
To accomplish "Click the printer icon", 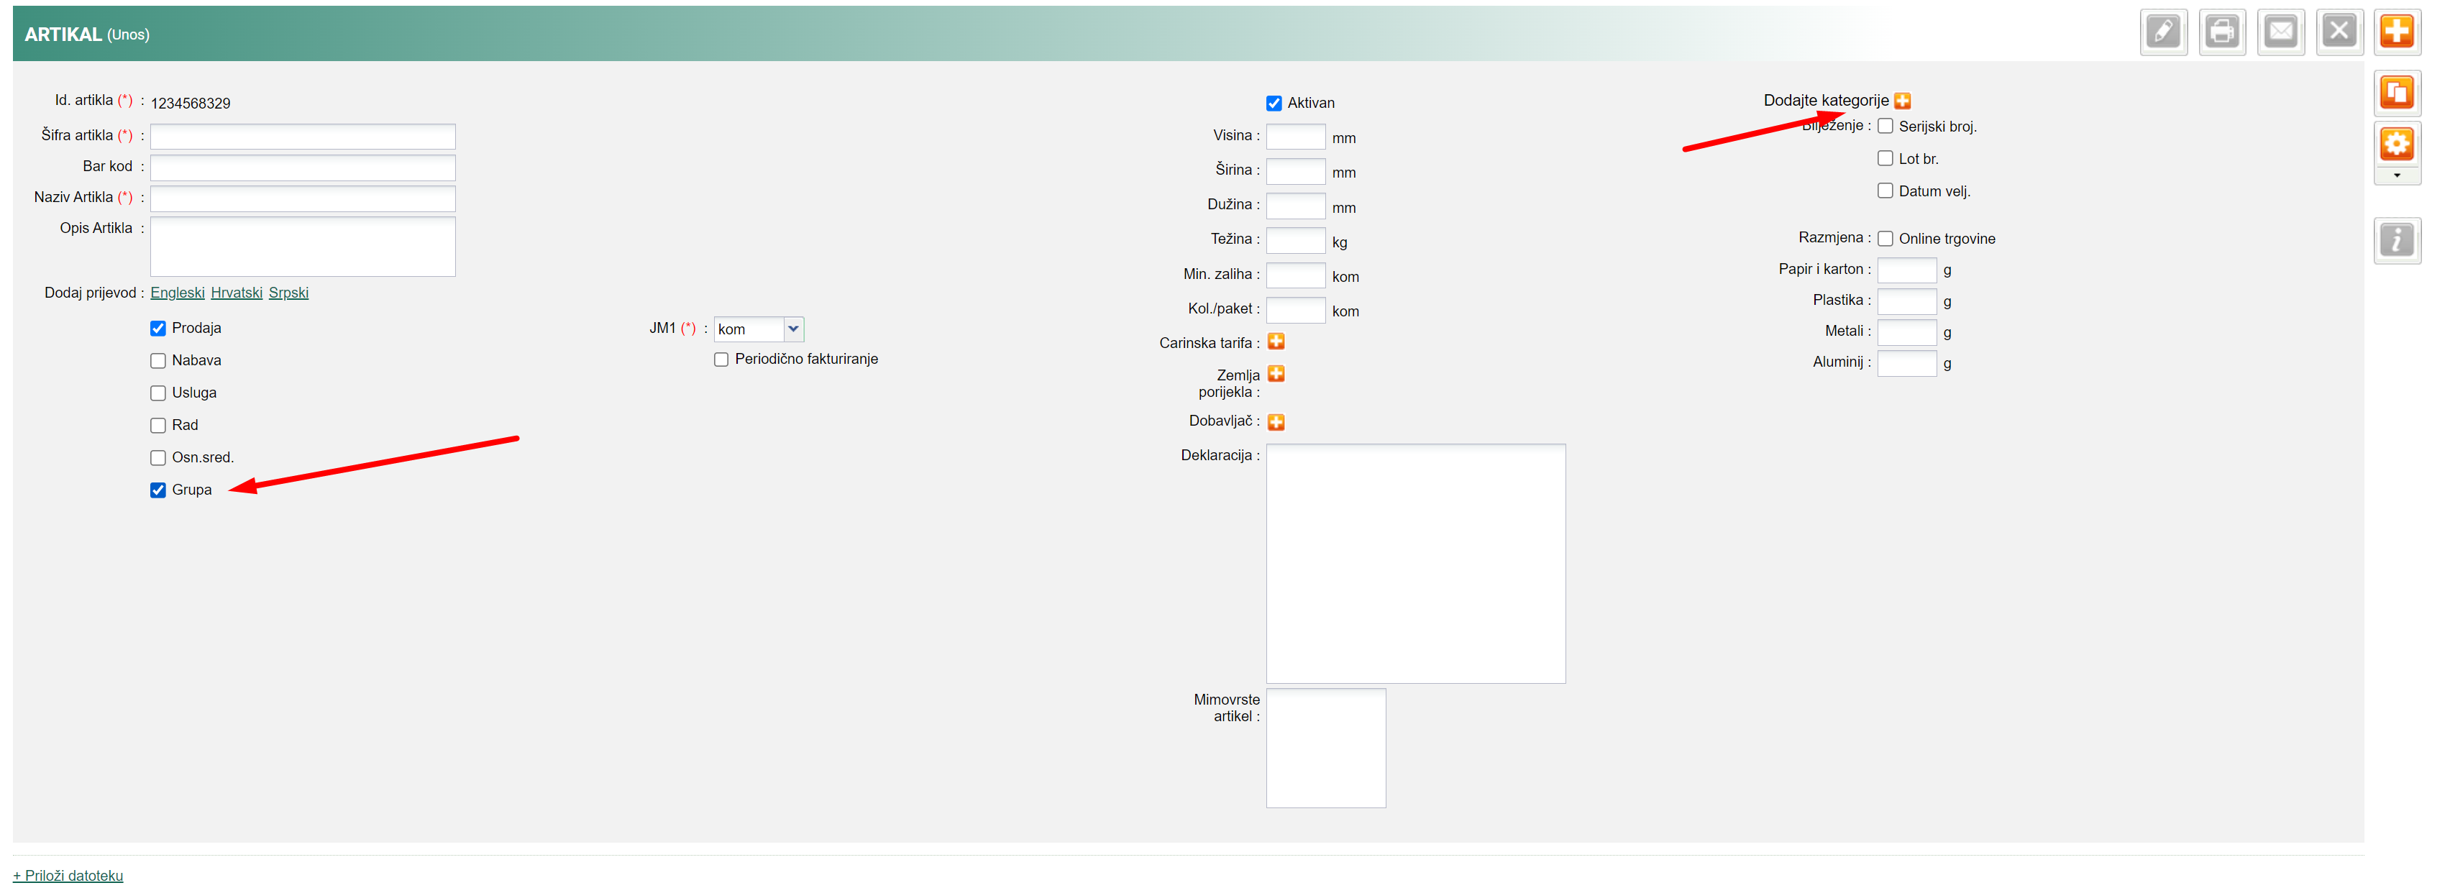I will click(x=2221, y=33).
